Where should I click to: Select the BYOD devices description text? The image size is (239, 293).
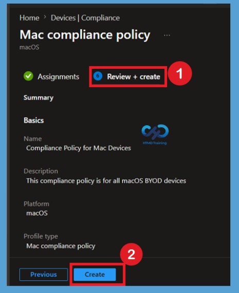(x=106, y=181)
